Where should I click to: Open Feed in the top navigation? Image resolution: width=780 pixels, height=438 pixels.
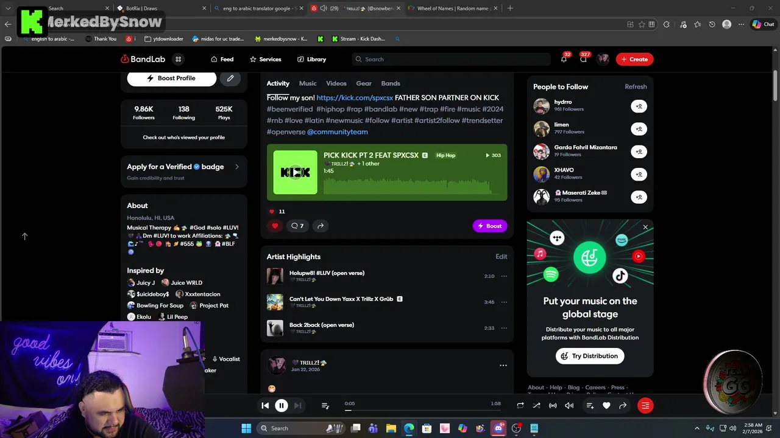(x=222, y=59)
